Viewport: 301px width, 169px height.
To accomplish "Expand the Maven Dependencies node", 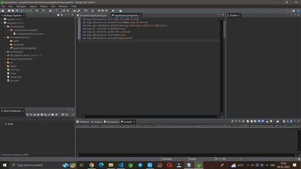I will point(5,59).
